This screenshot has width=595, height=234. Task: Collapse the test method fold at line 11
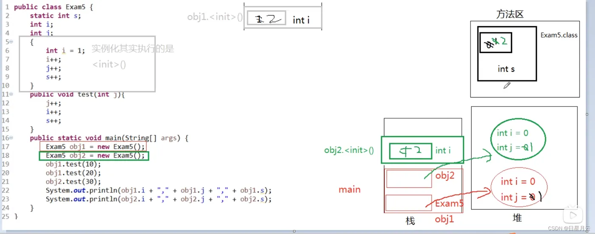[x=11, y=94]
